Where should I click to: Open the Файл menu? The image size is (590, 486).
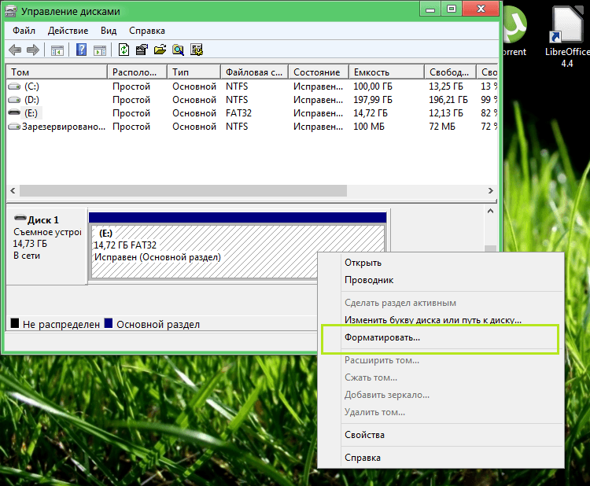point(25,30)
